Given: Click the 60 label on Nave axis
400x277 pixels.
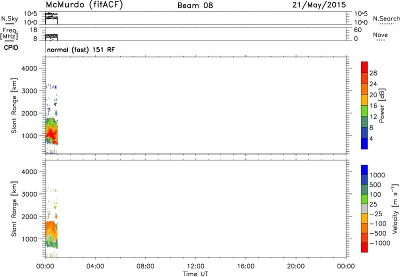Looking at the screenshot, I should tap(358, 30).
